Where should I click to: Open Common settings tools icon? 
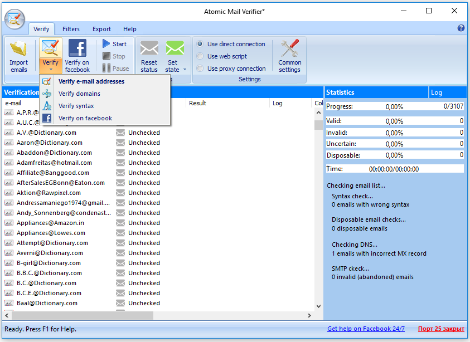(289, 48)
